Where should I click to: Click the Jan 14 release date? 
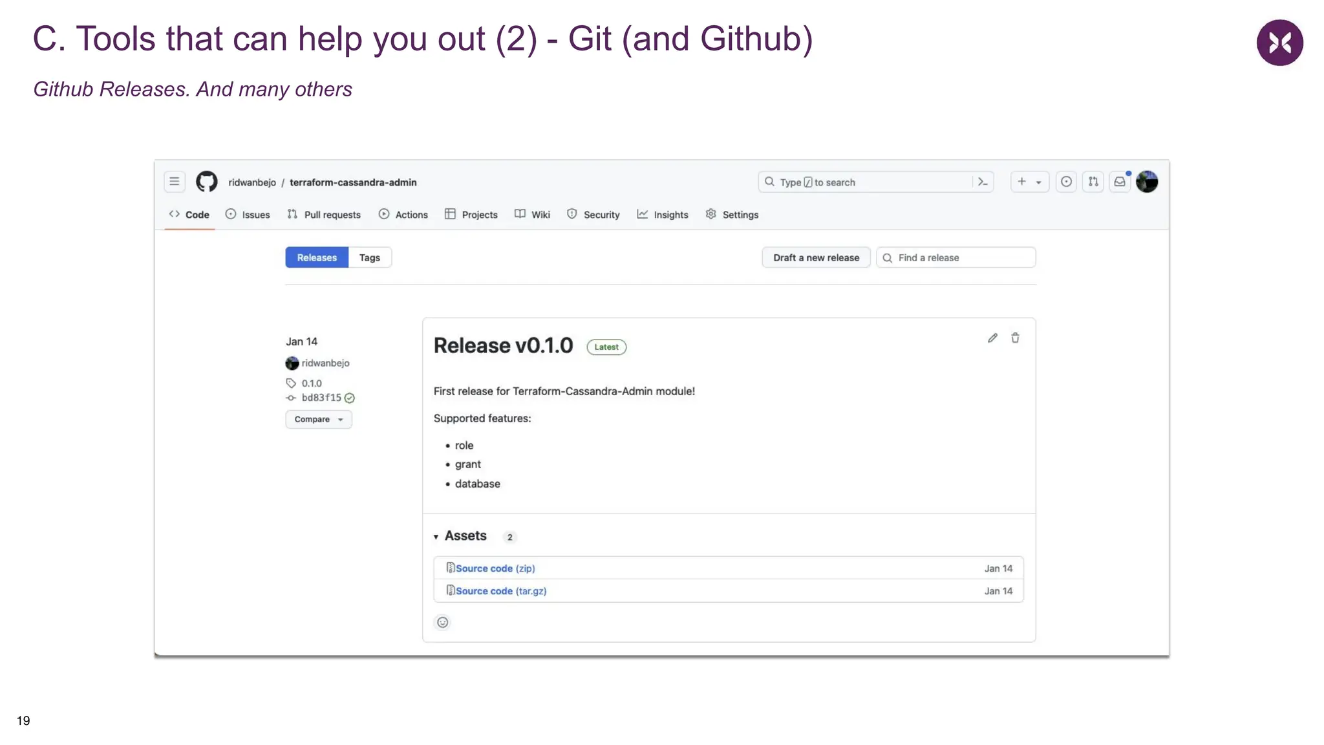[x=302, y=341]
